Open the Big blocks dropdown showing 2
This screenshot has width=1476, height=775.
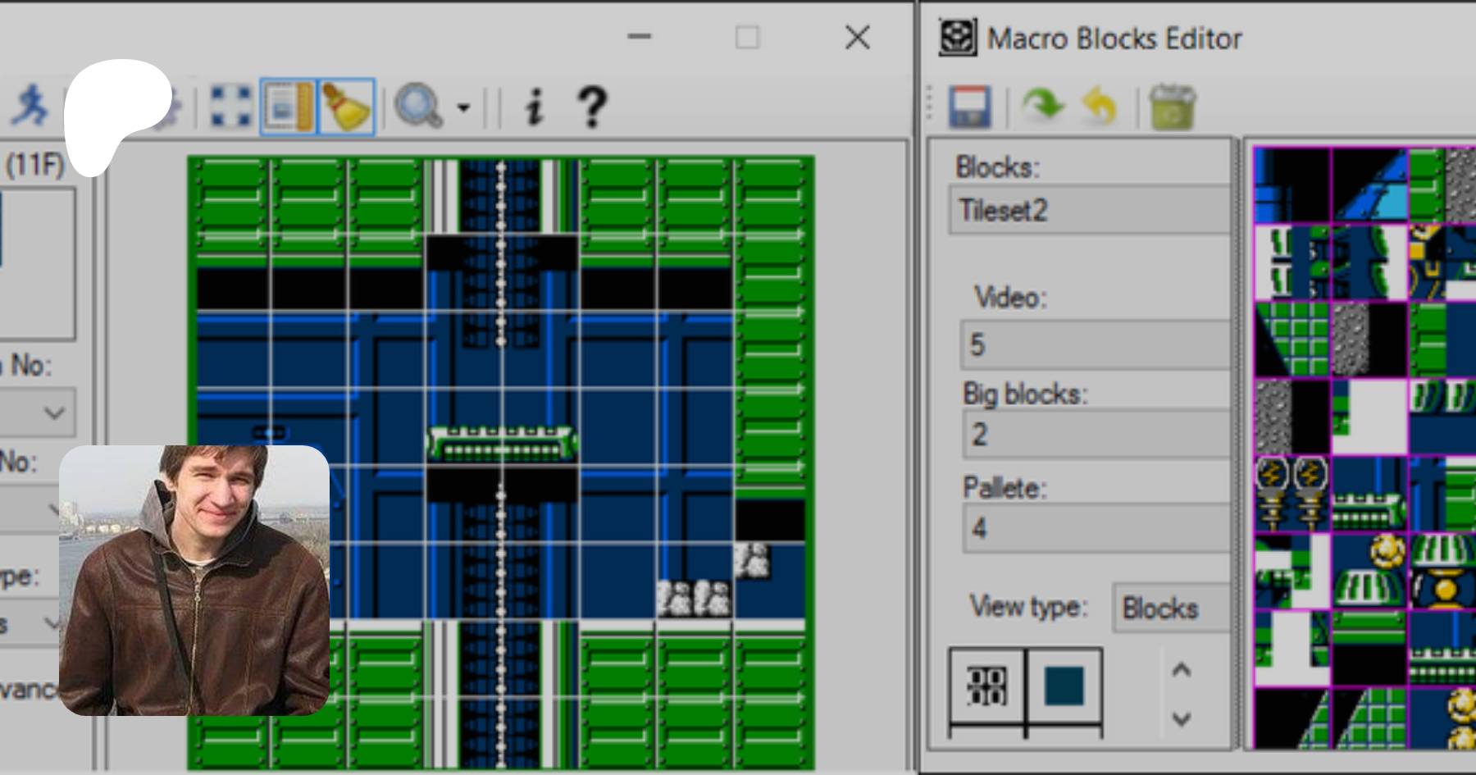coord(1095,434)
